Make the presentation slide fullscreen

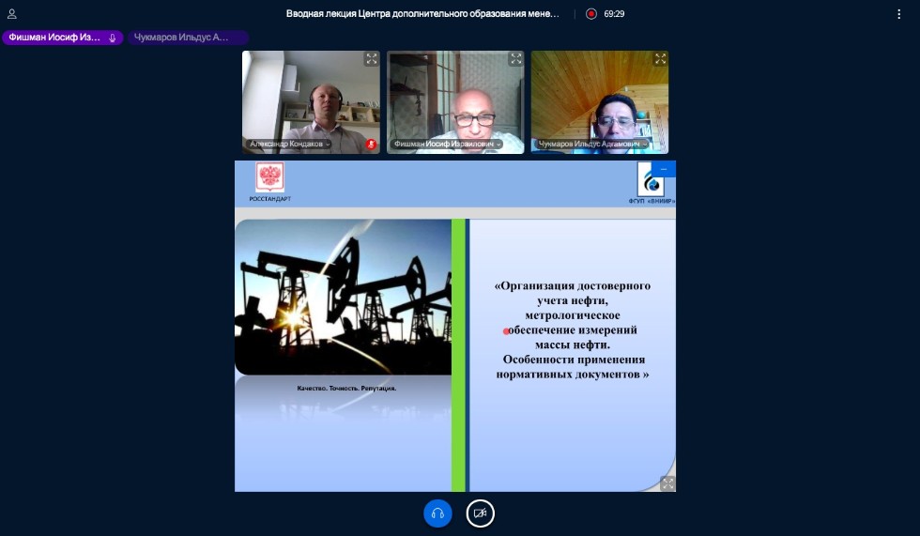click(667, 482)
